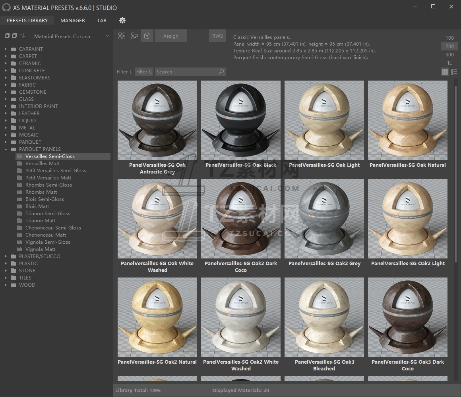Click the sort arrows above the folder tree

(x=22, y=36)
